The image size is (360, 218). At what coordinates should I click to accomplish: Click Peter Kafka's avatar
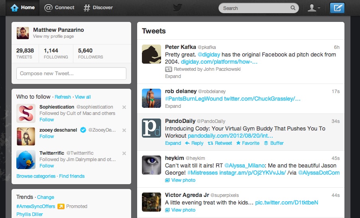pyautogui.click(x=151, y=54)
